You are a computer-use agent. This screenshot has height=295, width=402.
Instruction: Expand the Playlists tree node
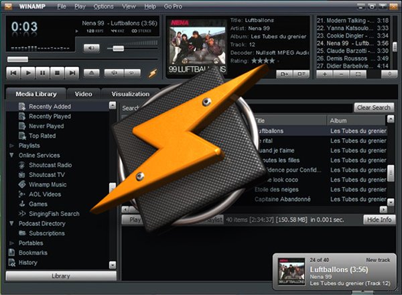tap(11, 145)
